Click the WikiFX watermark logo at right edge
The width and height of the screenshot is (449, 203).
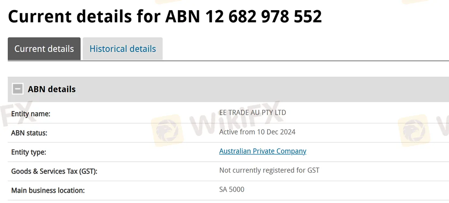pos(414,130)
